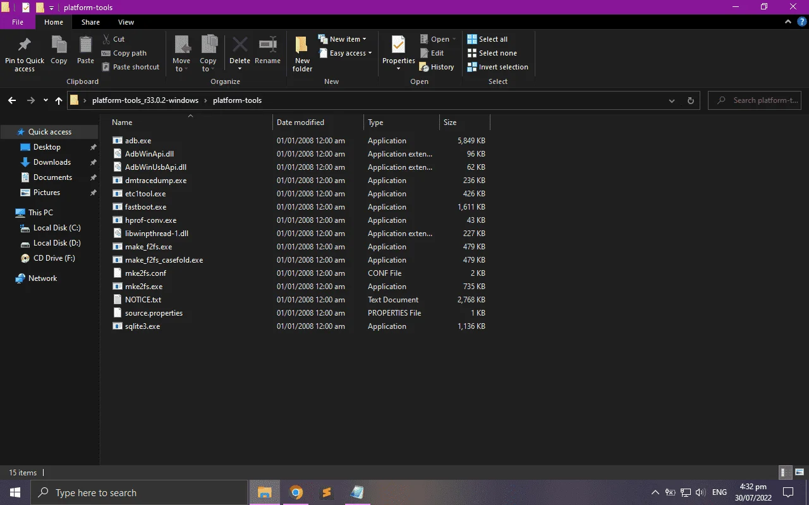Image resolution: width=809 pixels, height=505 pixels.
Task: Click Paste shortcut command
Action: pos(130,67)
